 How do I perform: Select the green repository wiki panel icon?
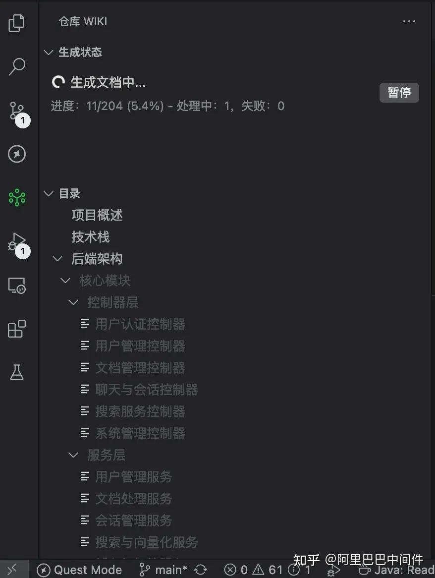click(x=17, y=197)
